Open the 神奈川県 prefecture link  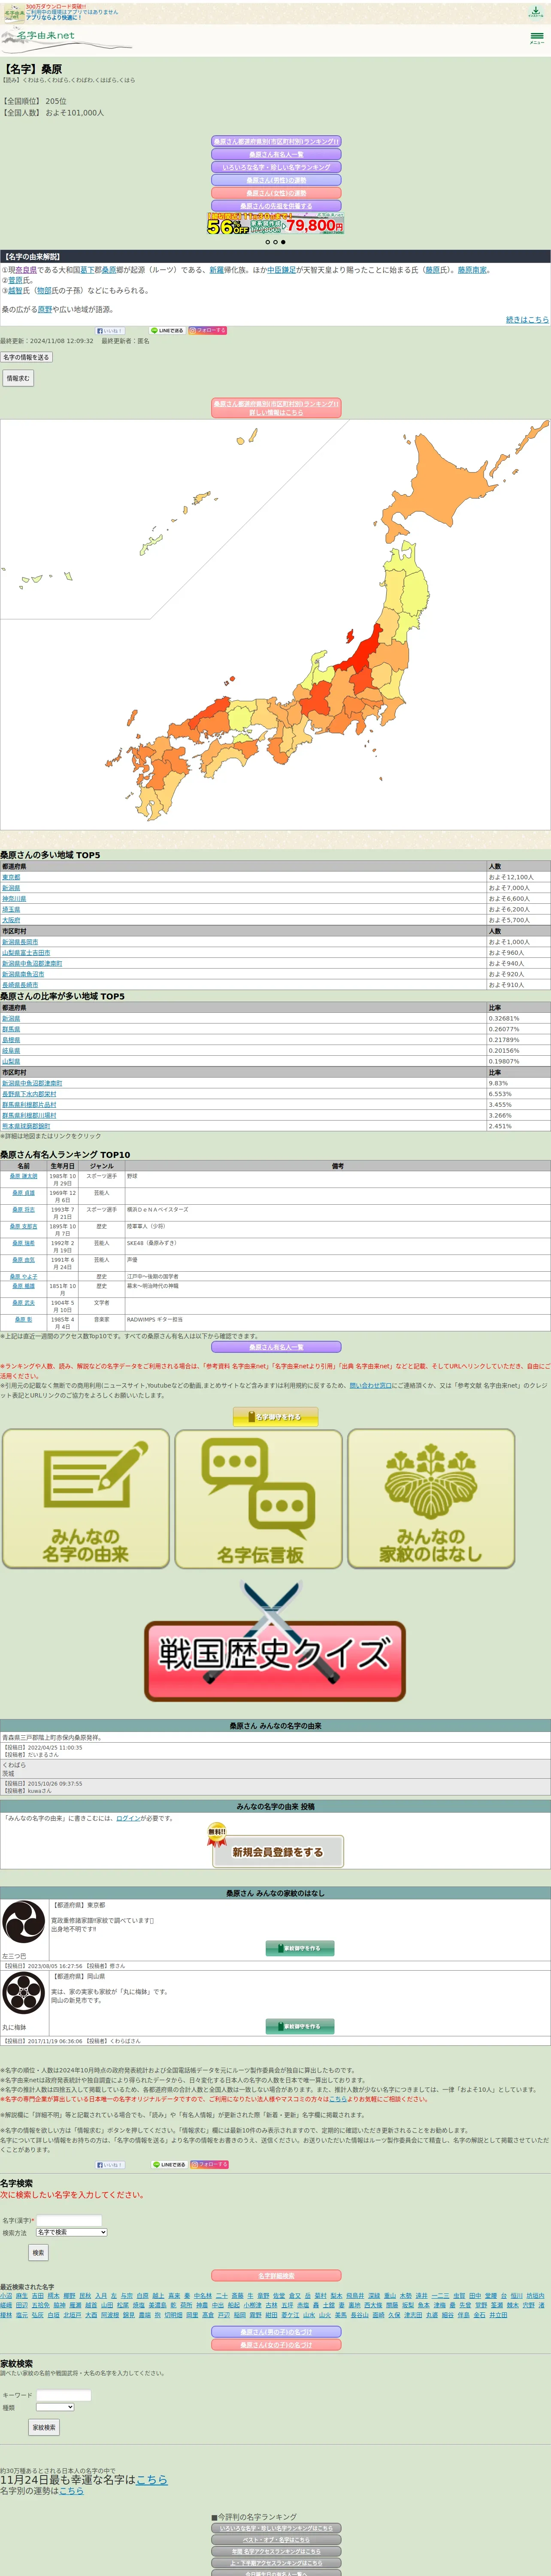pos(14,898)
